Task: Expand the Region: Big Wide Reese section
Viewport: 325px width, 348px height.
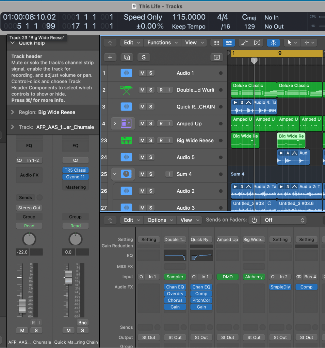Action: click(13, 112)
